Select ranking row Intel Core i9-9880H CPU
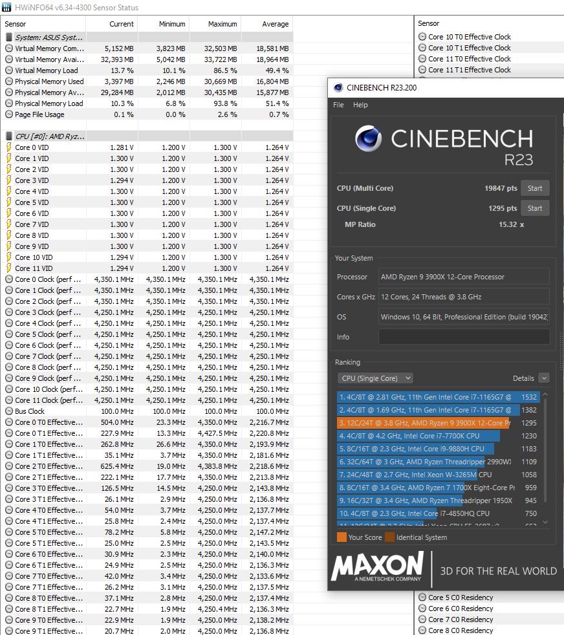 (439, 449)
